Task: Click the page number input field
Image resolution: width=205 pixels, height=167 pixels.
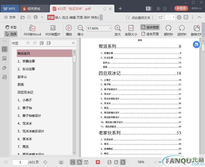Action: (20, 162)
